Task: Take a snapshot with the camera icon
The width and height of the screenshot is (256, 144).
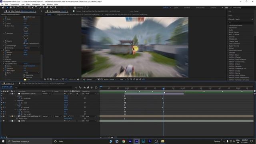Action: (78, 79)
